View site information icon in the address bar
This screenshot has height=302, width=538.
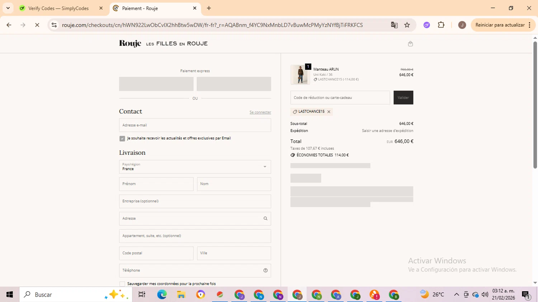pyautogui.click(x=54, y=25)
